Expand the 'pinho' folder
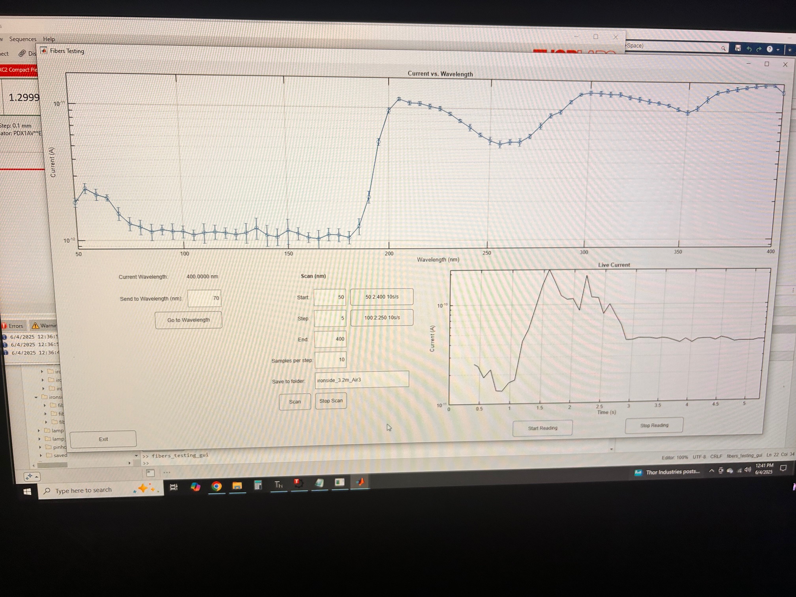This screenshot has width=796, height=597. [x=40, y=447]
